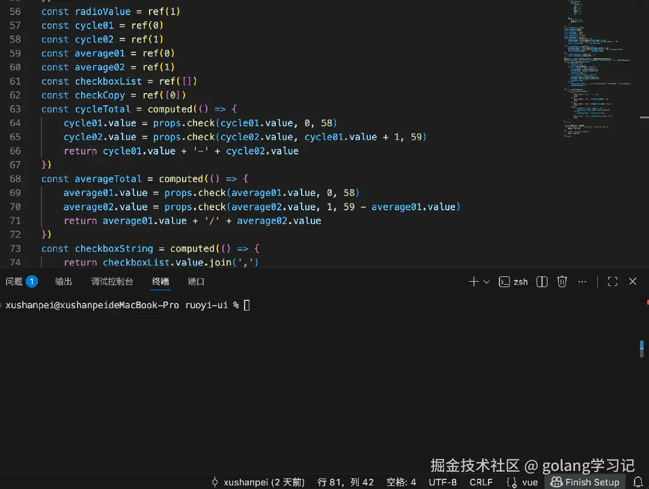
Task: Select the zsh terminal shell label
Action: click(x=520, y=282)
